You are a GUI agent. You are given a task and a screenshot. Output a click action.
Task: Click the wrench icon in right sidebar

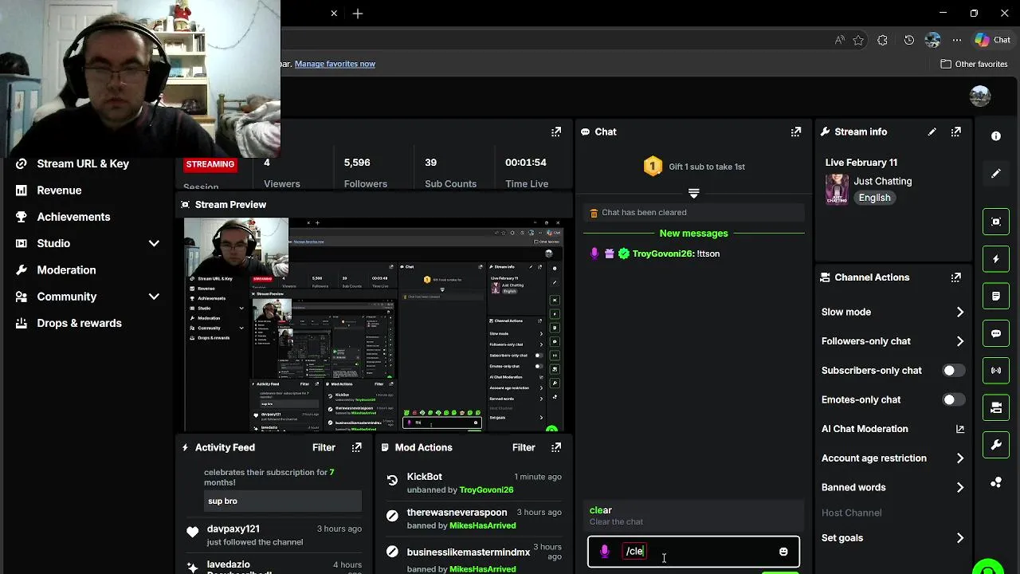coord(996,445)
